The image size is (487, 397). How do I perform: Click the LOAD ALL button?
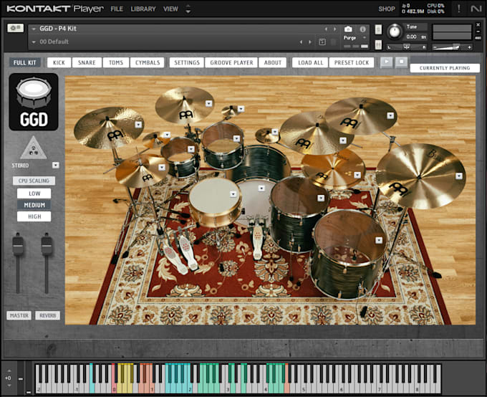pyautogui.click(x=310, y=62)
